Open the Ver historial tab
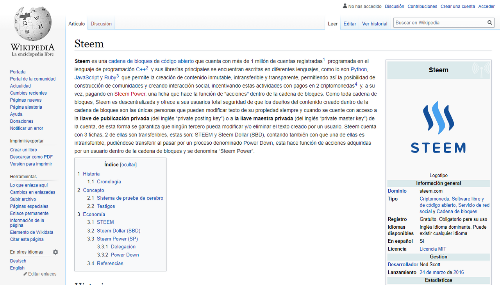 (375, 24)
